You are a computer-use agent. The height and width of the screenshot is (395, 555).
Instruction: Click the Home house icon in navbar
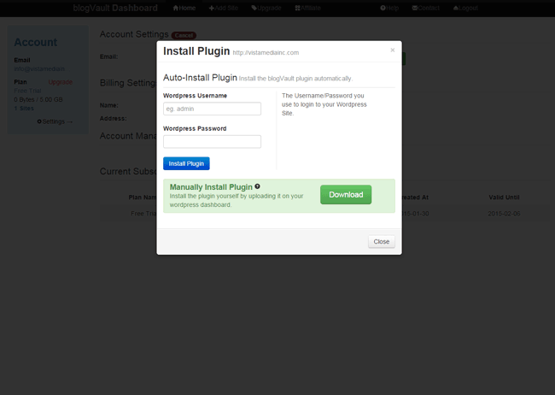[176, 8]
